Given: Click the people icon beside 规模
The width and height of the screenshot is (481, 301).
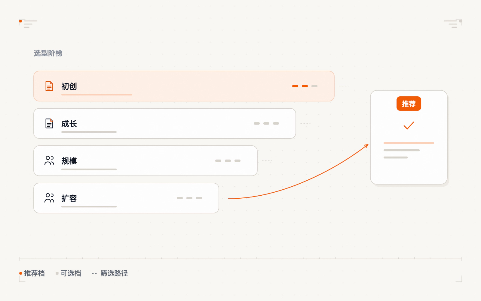Looking at the screenshot, I should click(49, 161).
